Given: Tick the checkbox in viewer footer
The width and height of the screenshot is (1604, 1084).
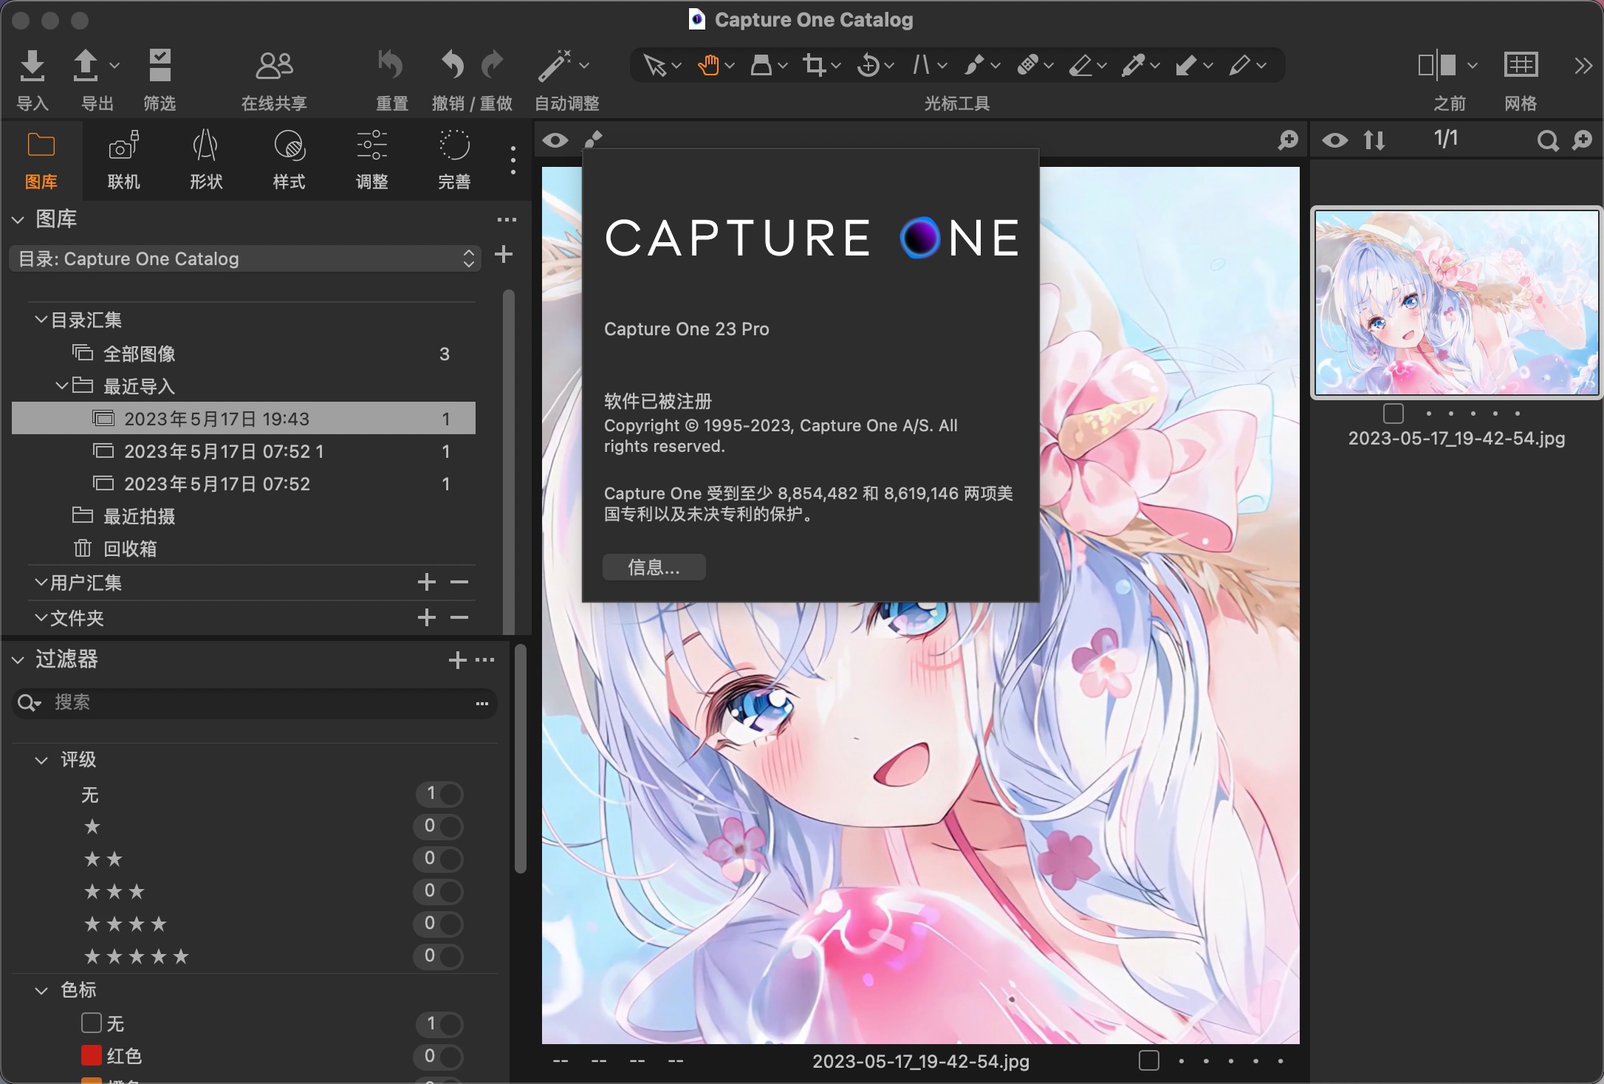Looking at the screenshot, I should coord(1149,1060).
